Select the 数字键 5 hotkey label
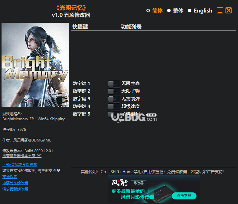238x204 pixels. [81, 114]
